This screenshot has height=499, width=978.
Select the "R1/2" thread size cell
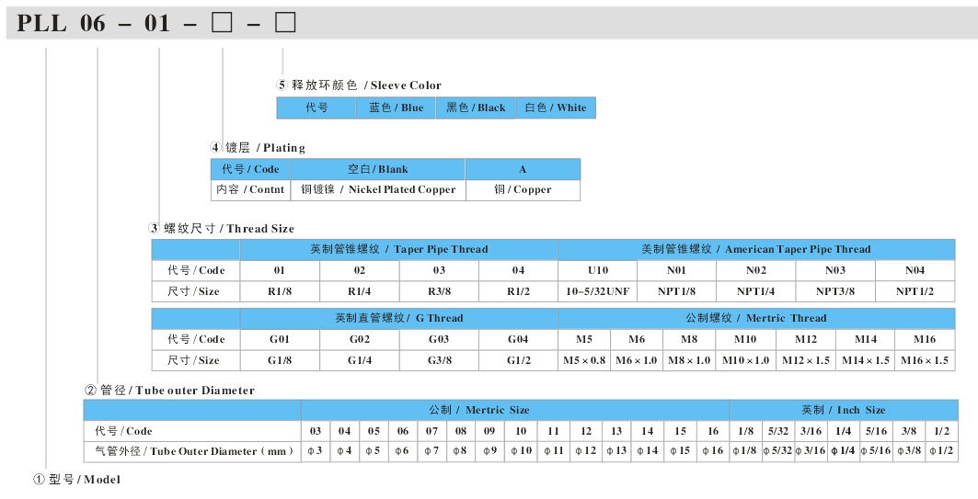pos(518,291)
